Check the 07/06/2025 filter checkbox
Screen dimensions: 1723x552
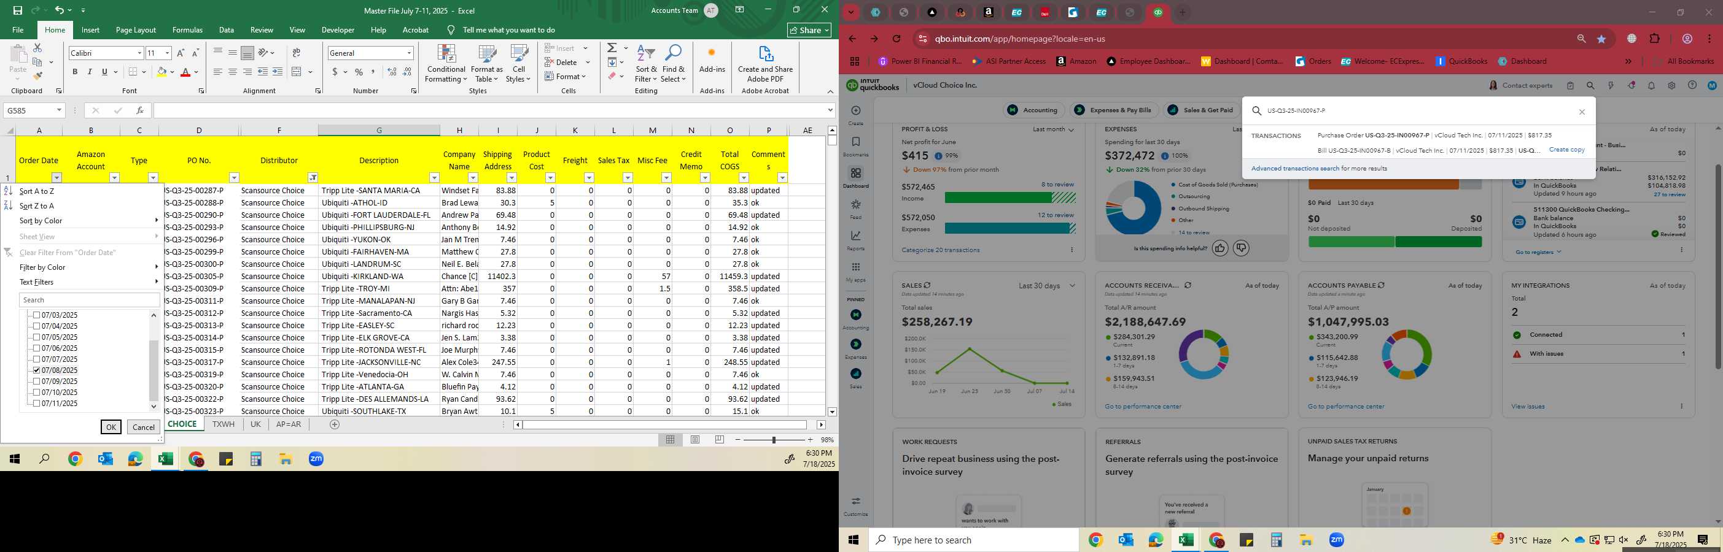pyautogui.click(x=37, y=348)
